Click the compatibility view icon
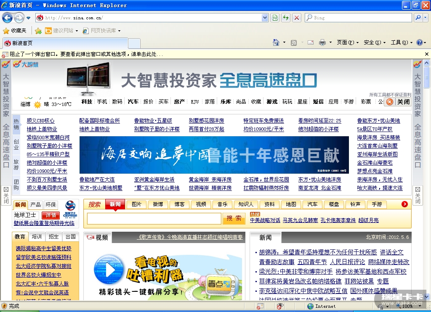The width and height of the screenshot is (431, 312). [275, 18]
